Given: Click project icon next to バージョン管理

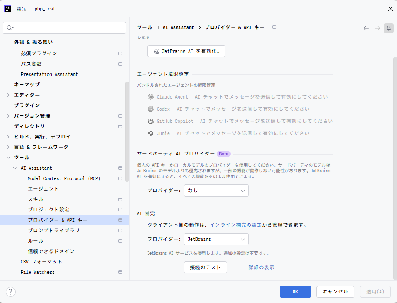Looking at the screenshot, I should 120,116.
